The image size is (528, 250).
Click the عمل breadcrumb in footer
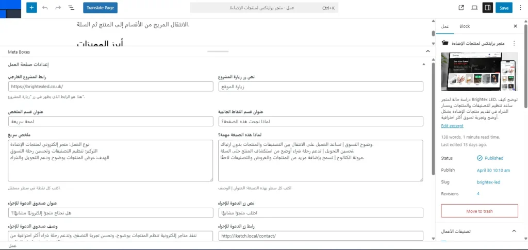tap(12, 246)
